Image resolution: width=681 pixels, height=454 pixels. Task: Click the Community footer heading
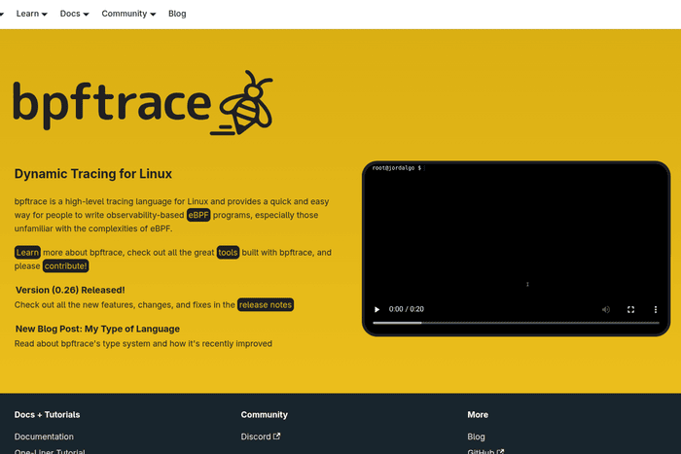click(264, 414)
